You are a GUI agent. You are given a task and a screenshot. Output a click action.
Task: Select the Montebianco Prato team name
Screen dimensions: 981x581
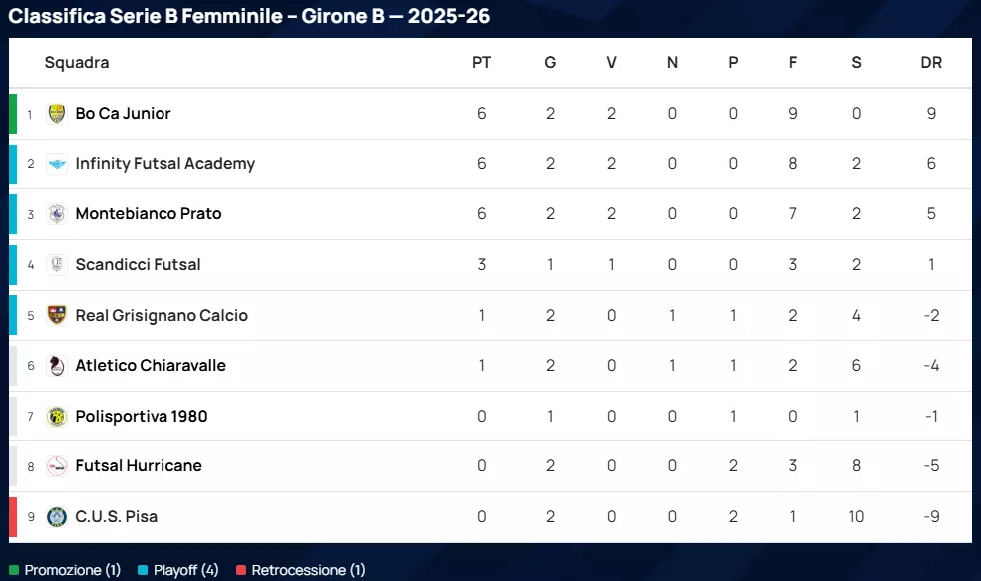tap(149, 214)
